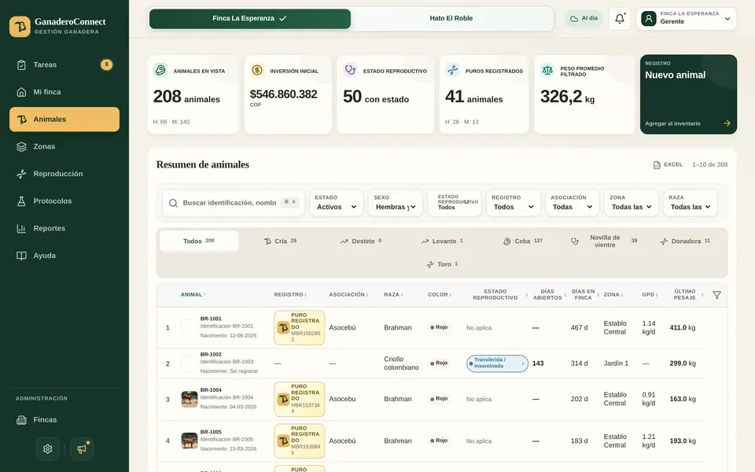Screen dimensions: 755x472
Task: Sort table by Animal column
Action: (x=193, y=295)
